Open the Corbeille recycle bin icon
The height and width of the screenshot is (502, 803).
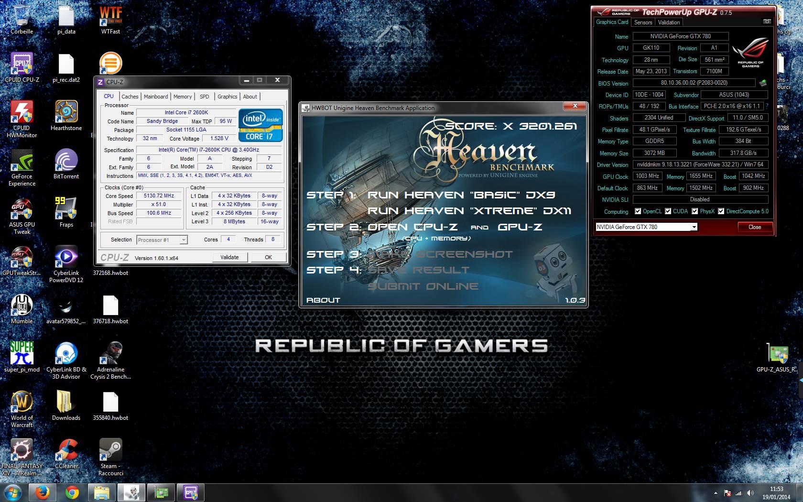(x=22, y=19)
